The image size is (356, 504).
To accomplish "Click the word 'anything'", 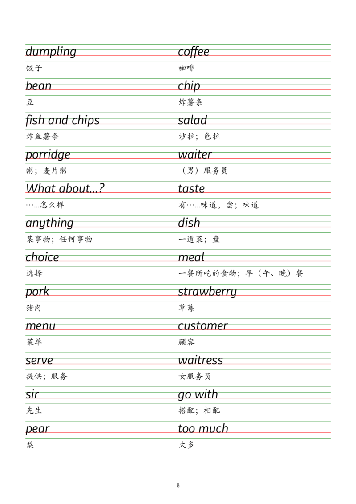I will coord(49,223).
